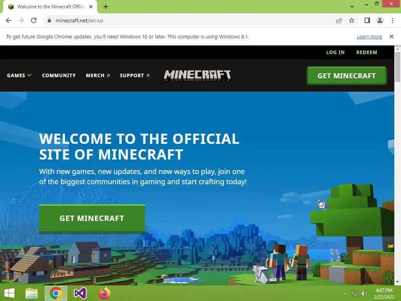Screen dimensions: 401x301
Task: Launch Visual Studio from the taskbar
Action: point(80,293)
